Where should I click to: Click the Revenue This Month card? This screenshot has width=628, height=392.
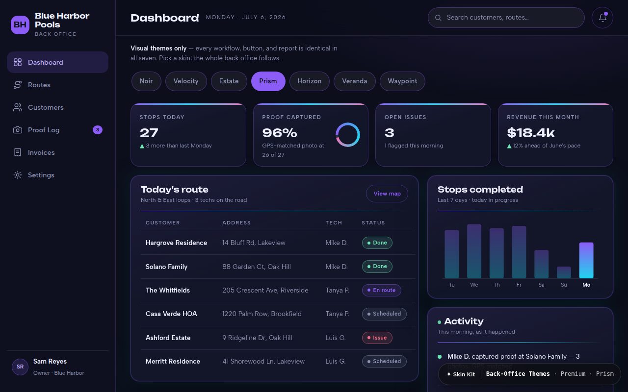pos(555,135)
